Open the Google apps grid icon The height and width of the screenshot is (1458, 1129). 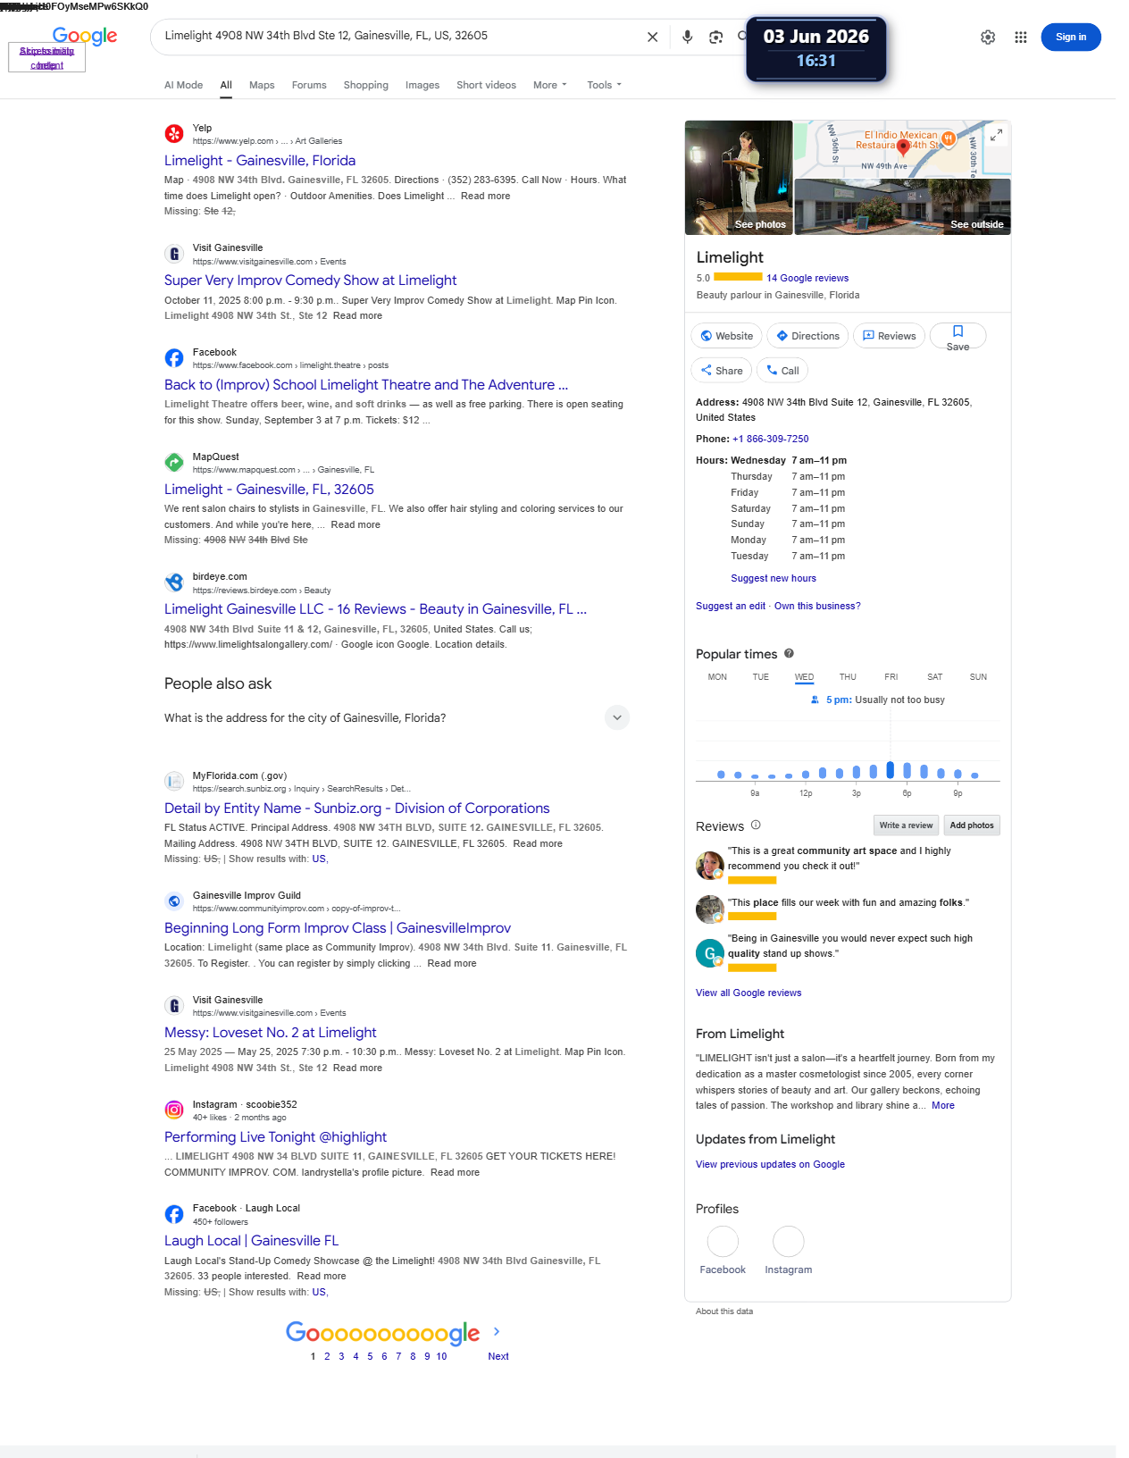tap(1021, 37)
